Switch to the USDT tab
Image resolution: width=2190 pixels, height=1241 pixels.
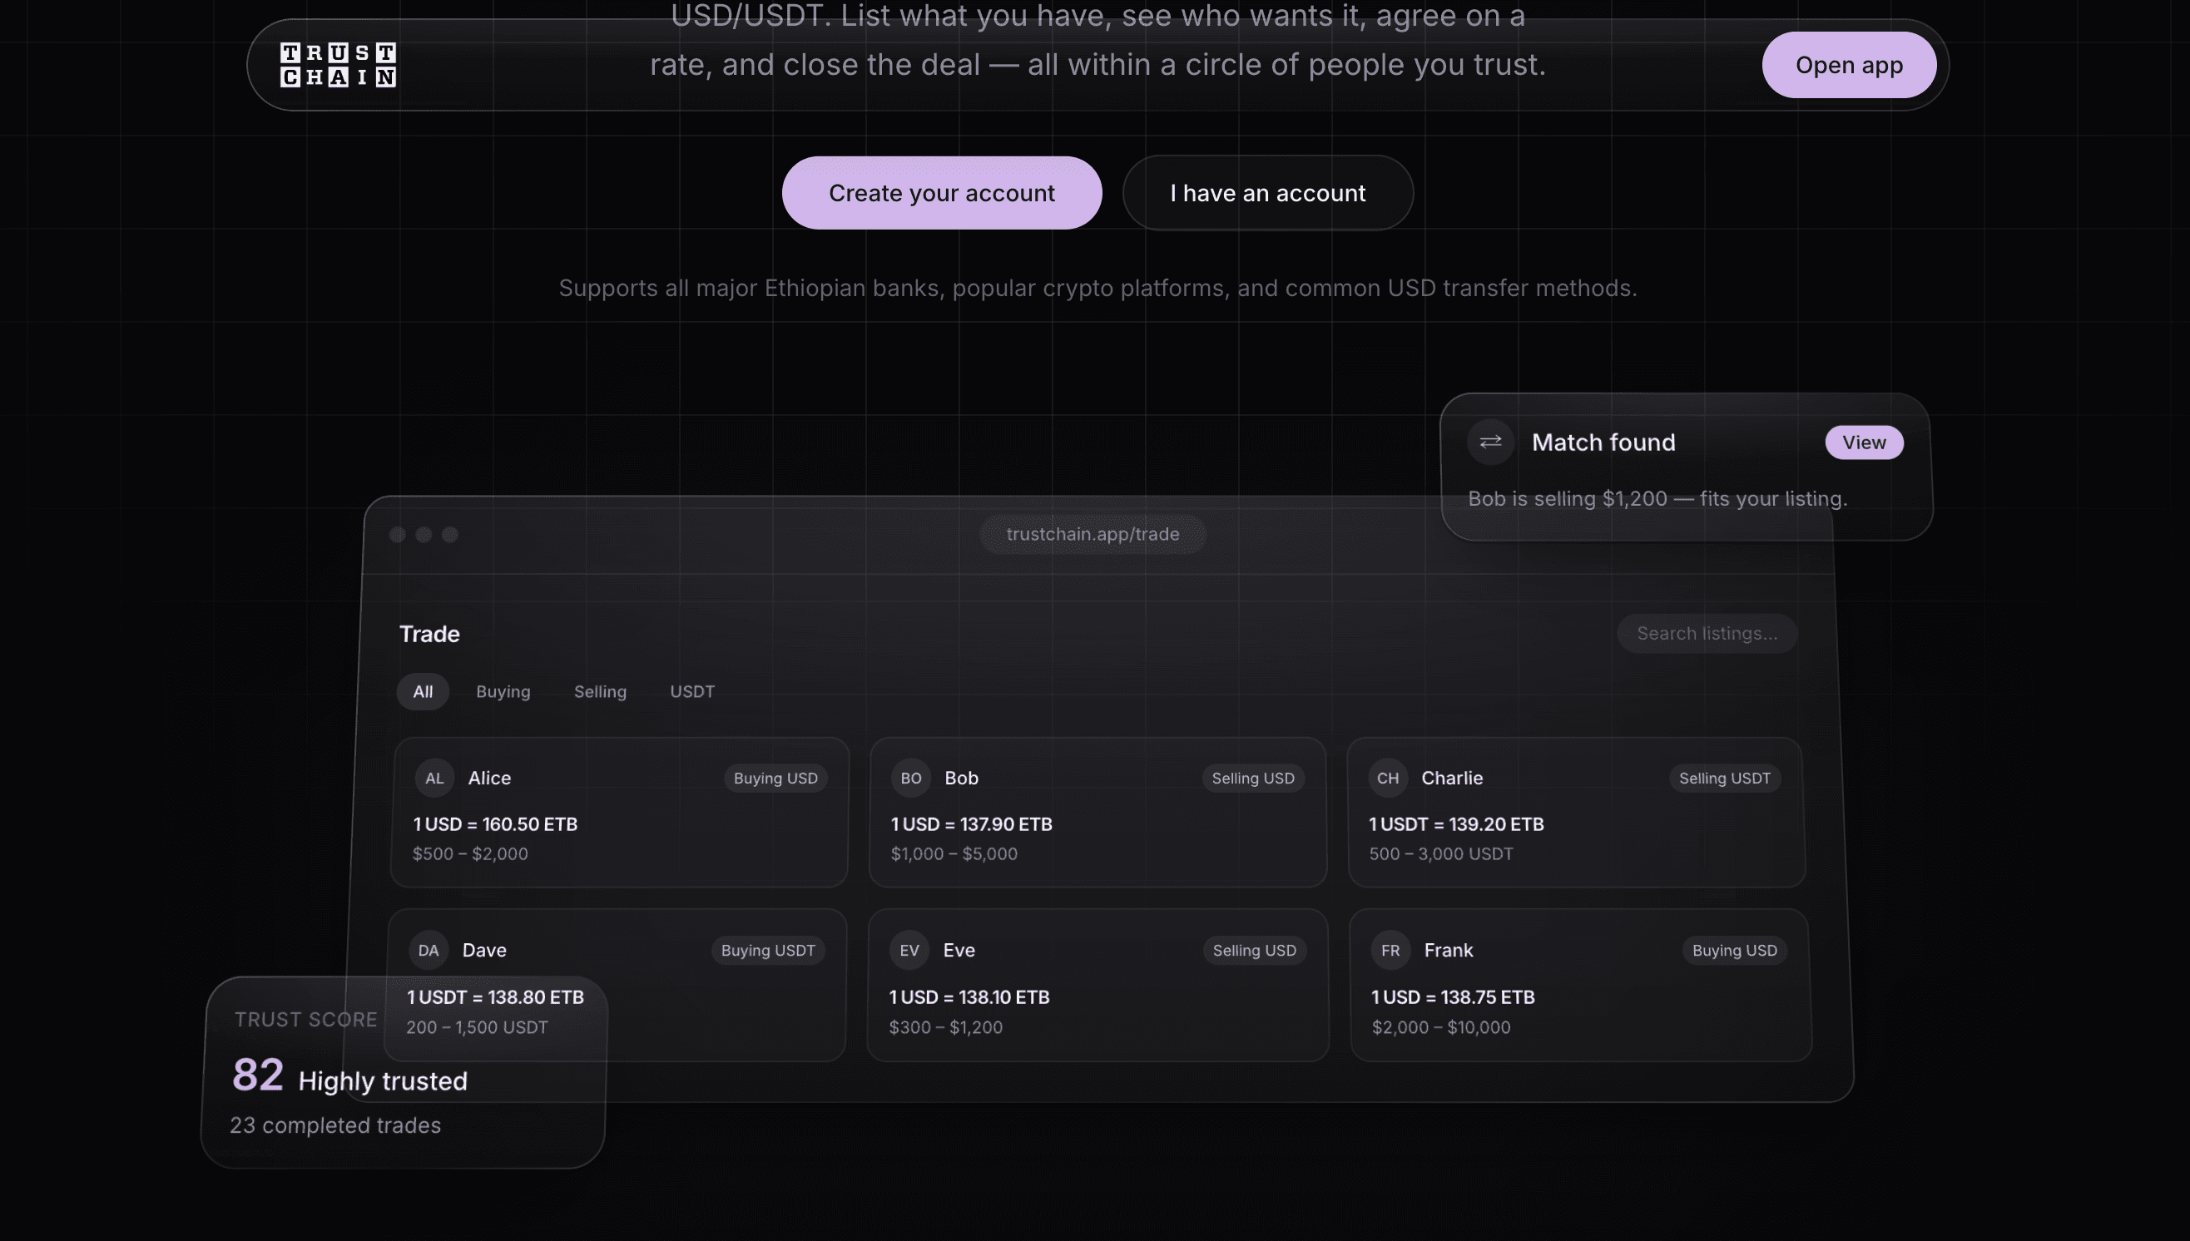point(692,691)
